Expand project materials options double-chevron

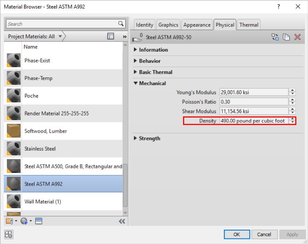tap(125, 37)
